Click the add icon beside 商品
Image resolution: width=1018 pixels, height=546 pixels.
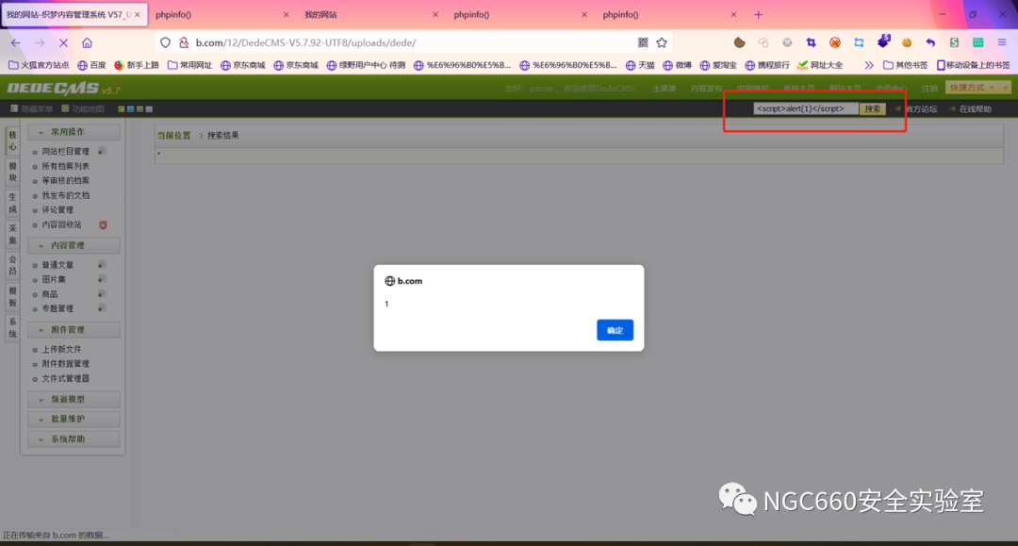[101, 294]
